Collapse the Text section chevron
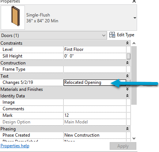Screen dimensions: 159x152 pyautogui.click(x=127, y=76)
